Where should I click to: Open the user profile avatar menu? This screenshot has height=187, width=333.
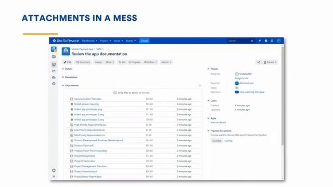279,41
